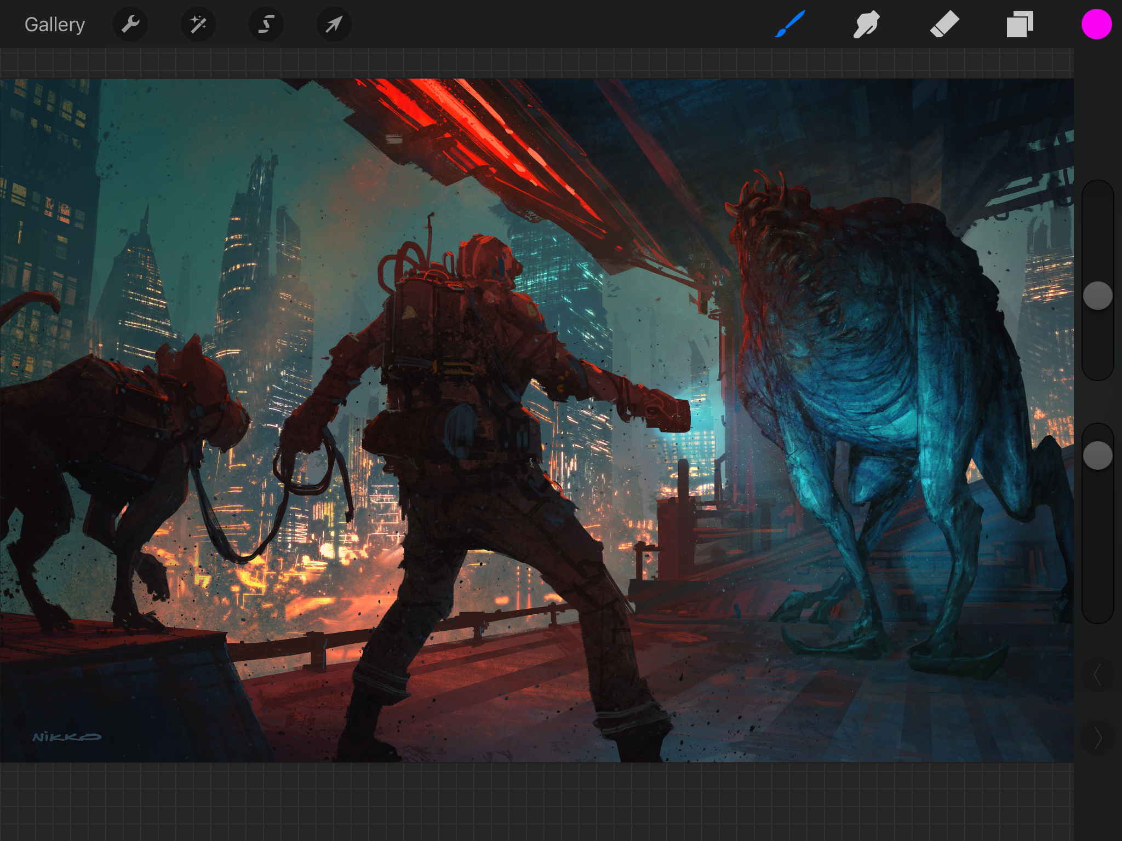This screenshot has height=841, width=1122.
Task: Select the Brush paint tool
Action: click(x=789, y=25)
